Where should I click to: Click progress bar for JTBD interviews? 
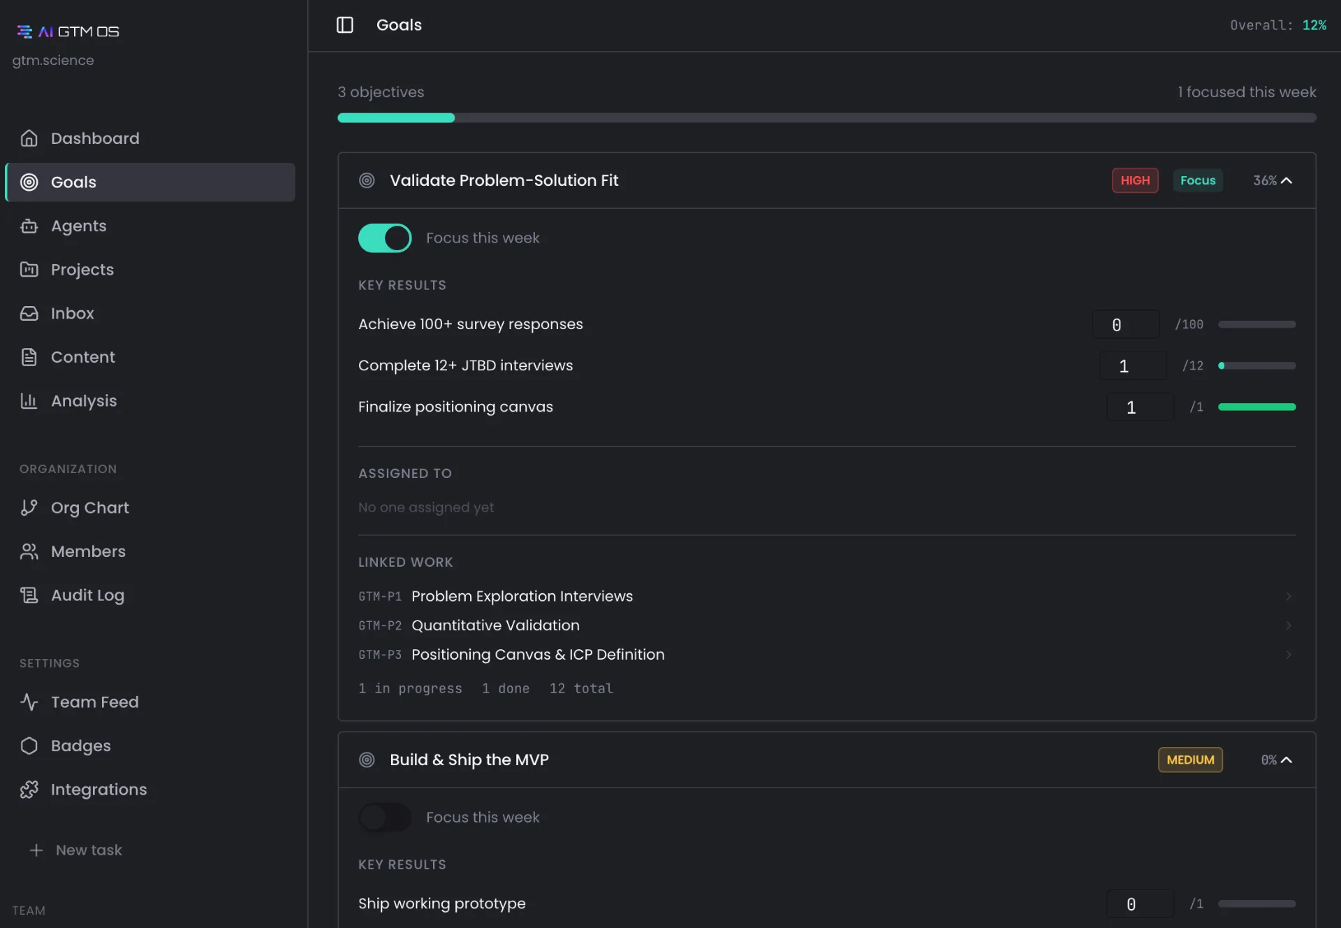coord(1256,365)
